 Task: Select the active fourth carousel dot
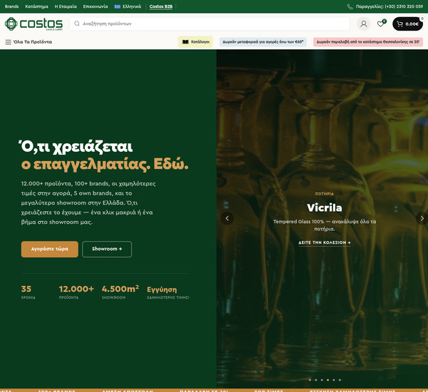tap(328, 380)
